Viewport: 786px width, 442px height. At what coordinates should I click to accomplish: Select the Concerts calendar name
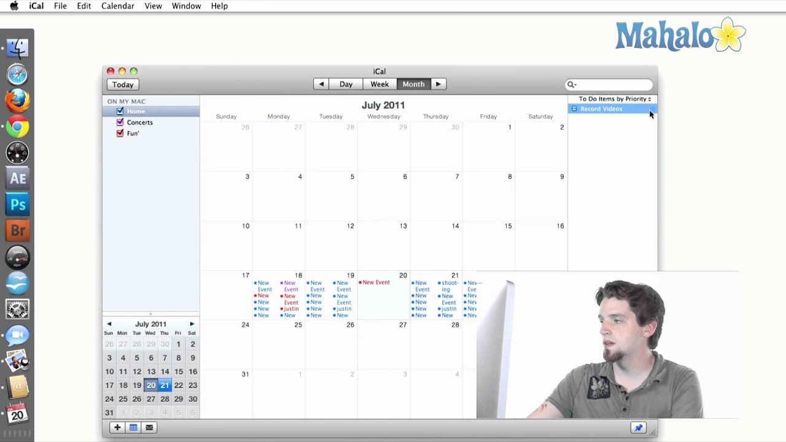140,122
